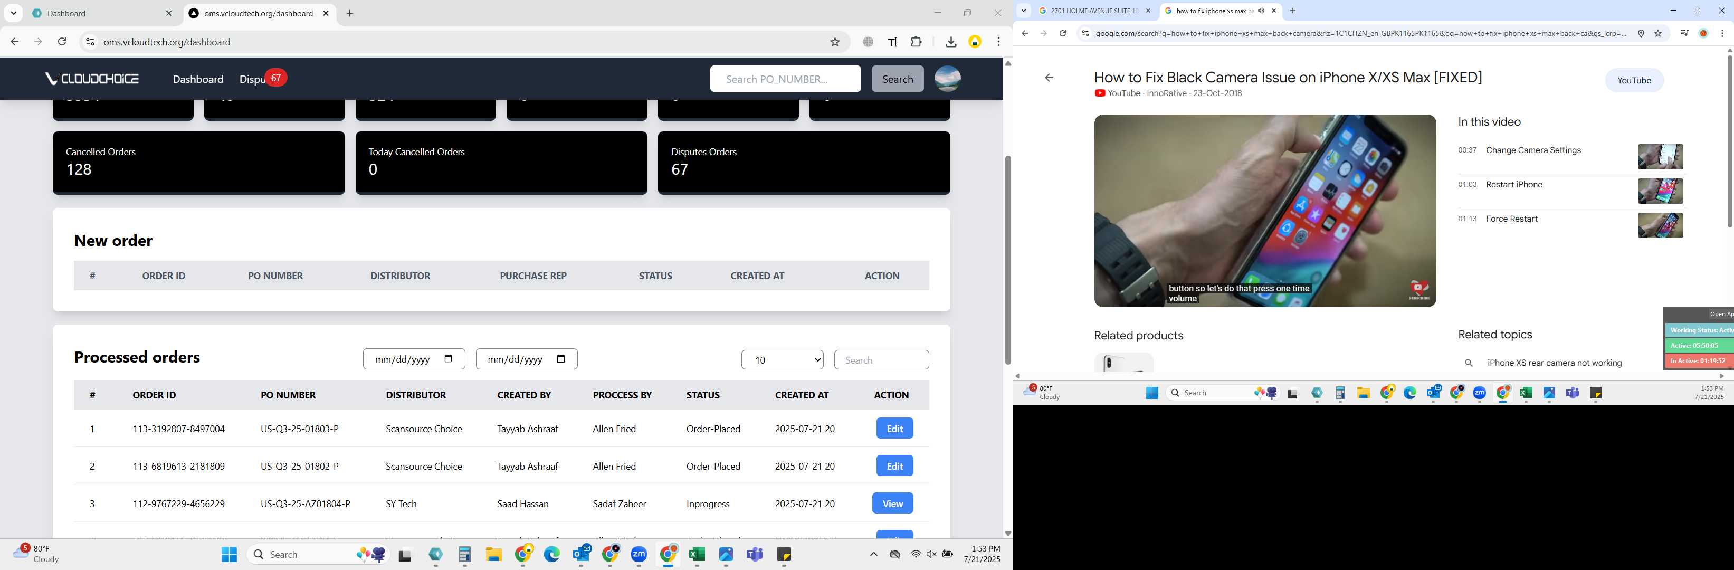Go back in the Google search browser window
1734x570 pixels.
1024,34
